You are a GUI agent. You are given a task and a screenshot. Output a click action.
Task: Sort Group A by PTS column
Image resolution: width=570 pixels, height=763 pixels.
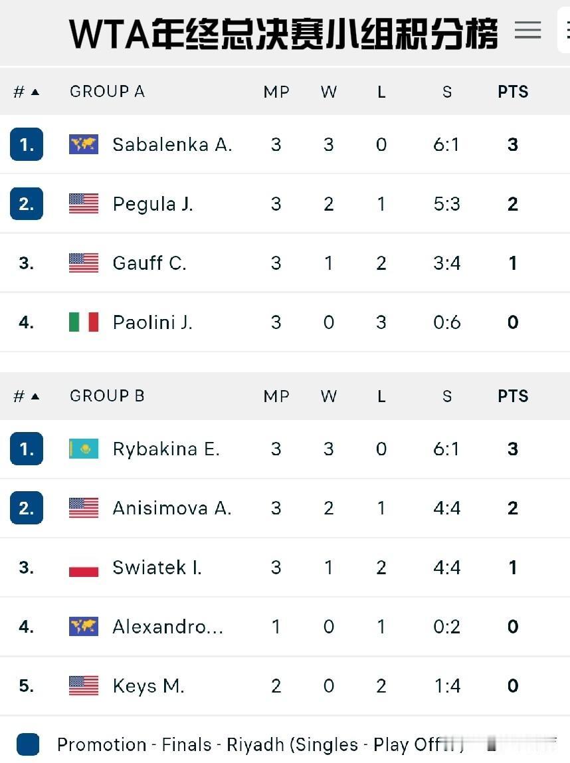point(513,92)
